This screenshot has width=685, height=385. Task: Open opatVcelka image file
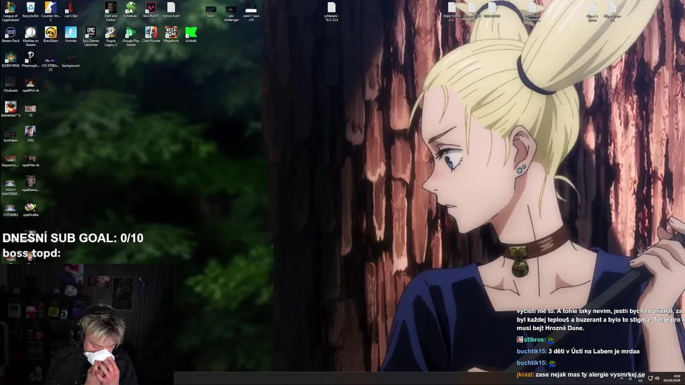31,209
